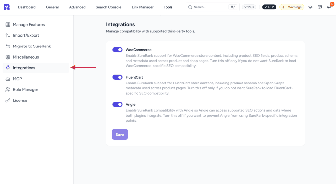Image resolution: width=336 pixels, height=184 pixels.
Task: Click the V 1.8.2 version badge
Action: click(269, 7)
